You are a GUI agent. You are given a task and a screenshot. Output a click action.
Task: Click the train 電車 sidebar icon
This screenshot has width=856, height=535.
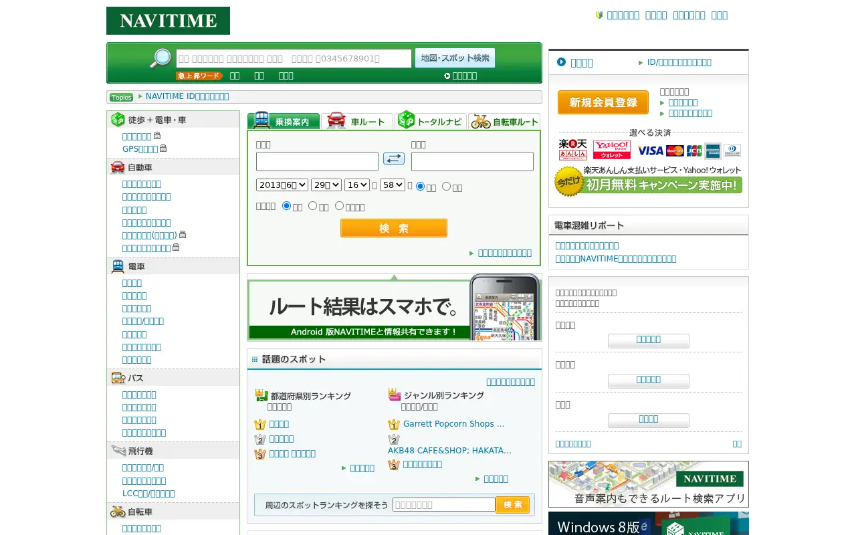point(118,266)
